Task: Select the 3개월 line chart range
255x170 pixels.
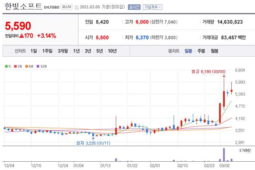Action: [x=63, y=51]
